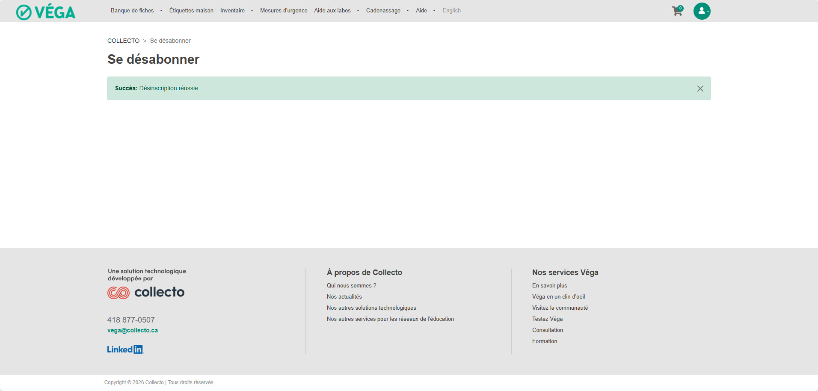Image resolution: width=818 pixels, height=391 pixels.
Task: Open the Aide dropdown menu
Action: click(425, 11)
